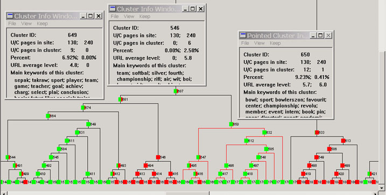Image resolution: width=386 pixels, height=195 pixels.
Task: Open File menu in cluster 649 window
Action: 12,24
